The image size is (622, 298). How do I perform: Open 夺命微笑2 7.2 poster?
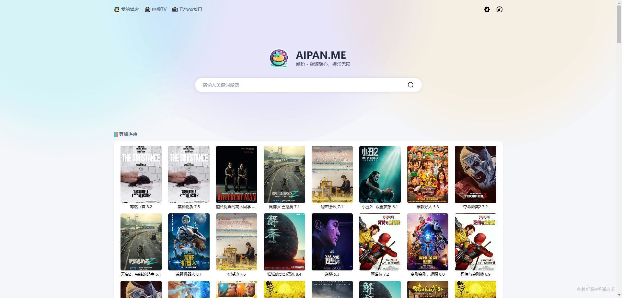coord(476,174)
